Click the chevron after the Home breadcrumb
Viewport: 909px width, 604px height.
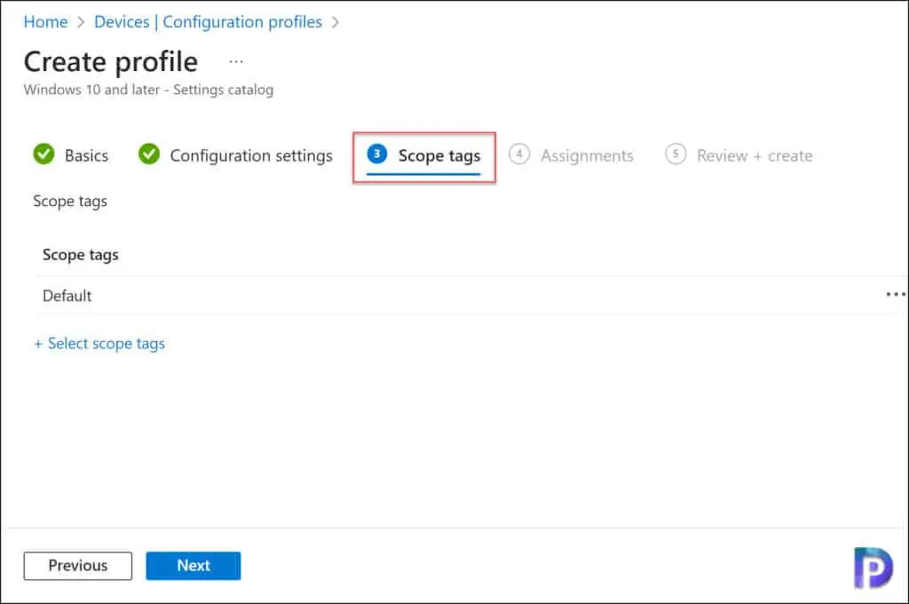81,22
